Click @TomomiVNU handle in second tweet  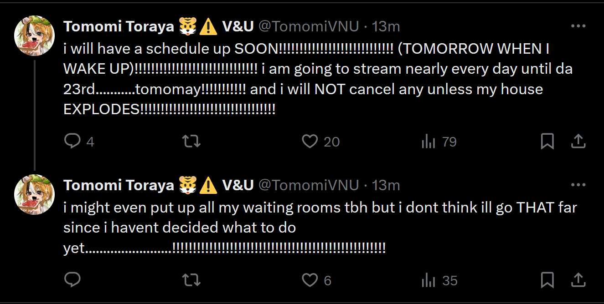point(309,185)
